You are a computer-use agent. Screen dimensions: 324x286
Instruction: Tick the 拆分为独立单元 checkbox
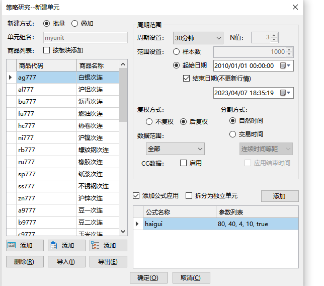(189, 196)
